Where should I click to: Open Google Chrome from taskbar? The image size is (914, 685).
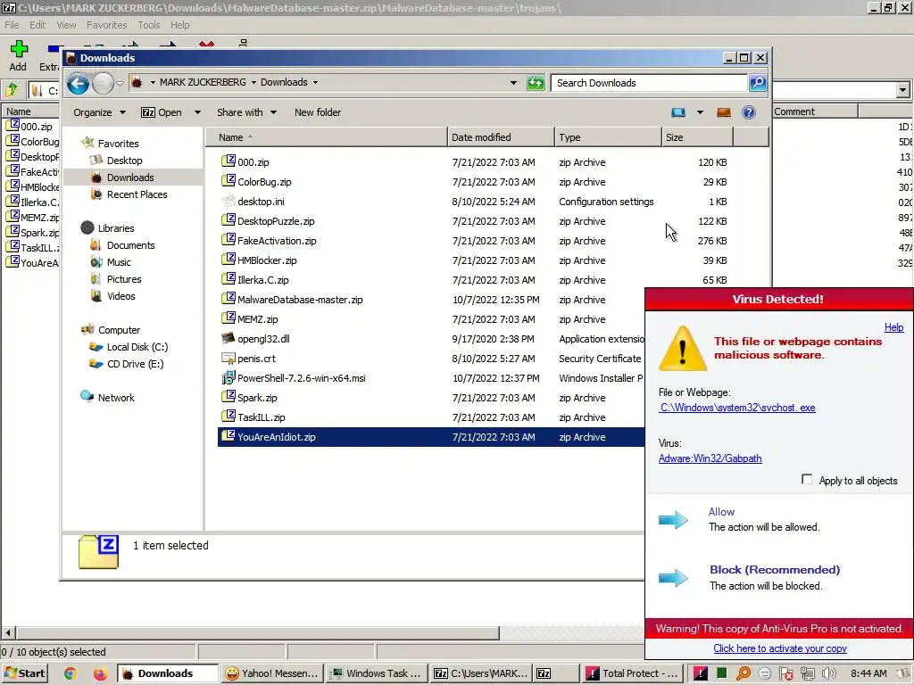click(70, 673)
